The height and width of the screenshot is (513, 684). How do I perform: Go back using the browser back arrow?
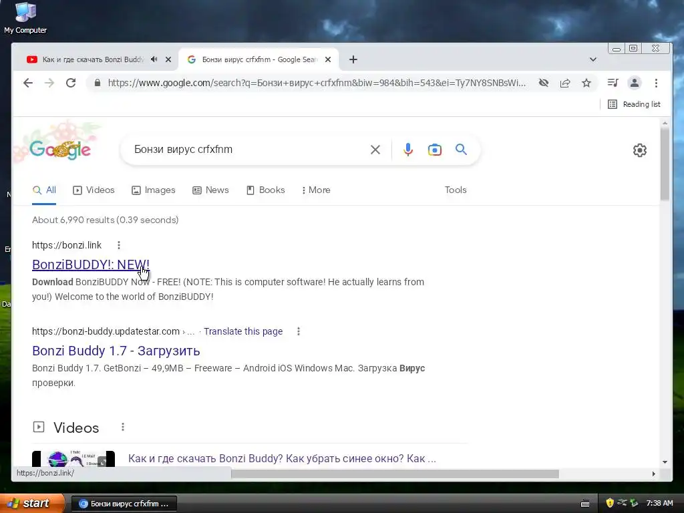point(28,83)
